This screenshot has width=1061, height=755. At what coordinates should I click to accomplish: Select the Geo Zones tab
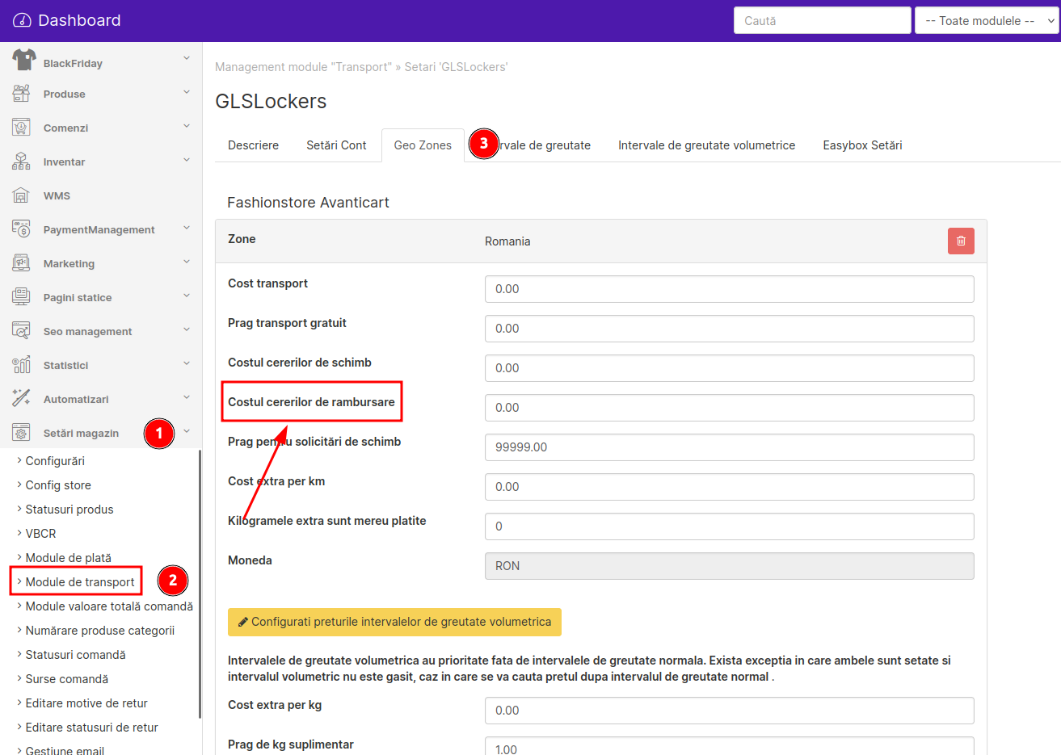pyautogui.click(x=423, y=145)
